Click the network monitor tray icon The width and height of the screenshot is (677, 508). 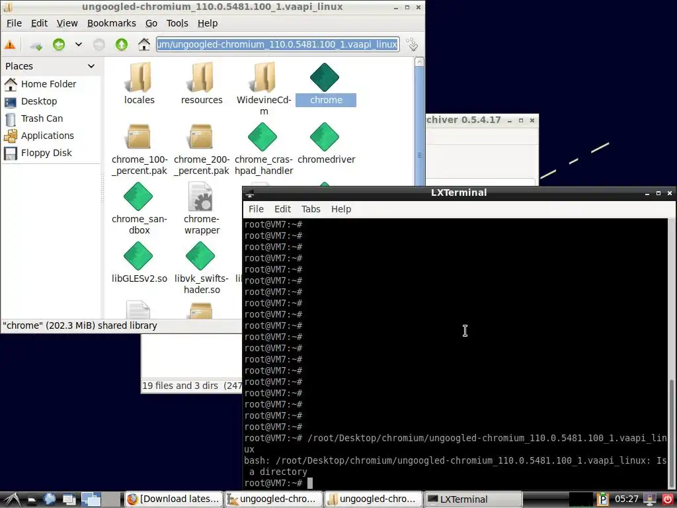tap(650, 499)
